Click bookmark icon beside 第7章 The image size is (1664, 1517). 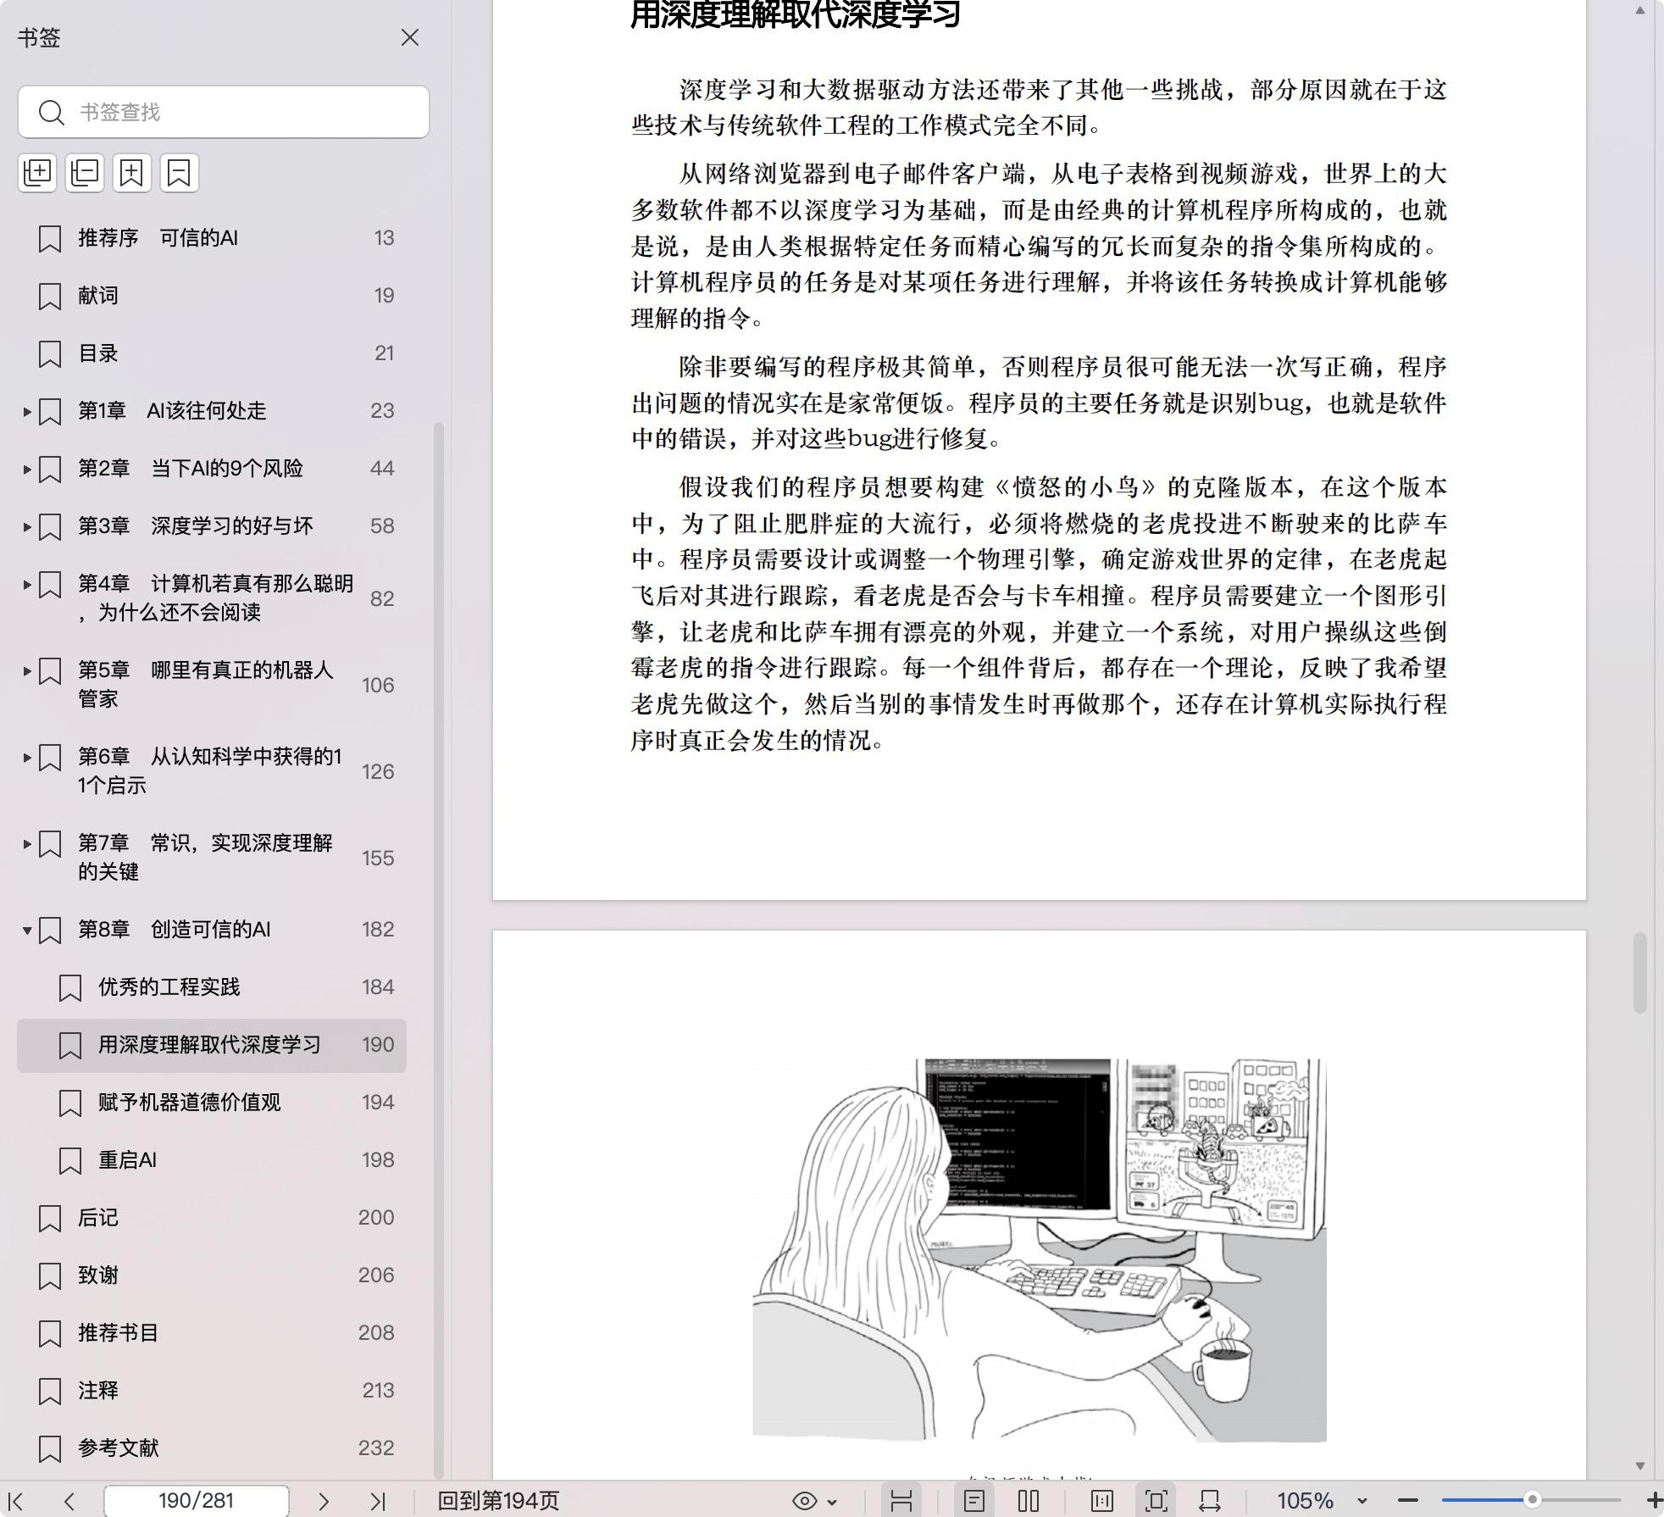tap(50, 844)
